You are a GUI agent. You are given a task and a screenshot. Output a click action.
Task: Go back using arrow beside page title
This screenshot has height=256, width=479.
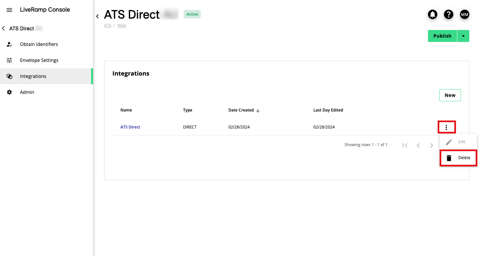(x=97, y=16)
